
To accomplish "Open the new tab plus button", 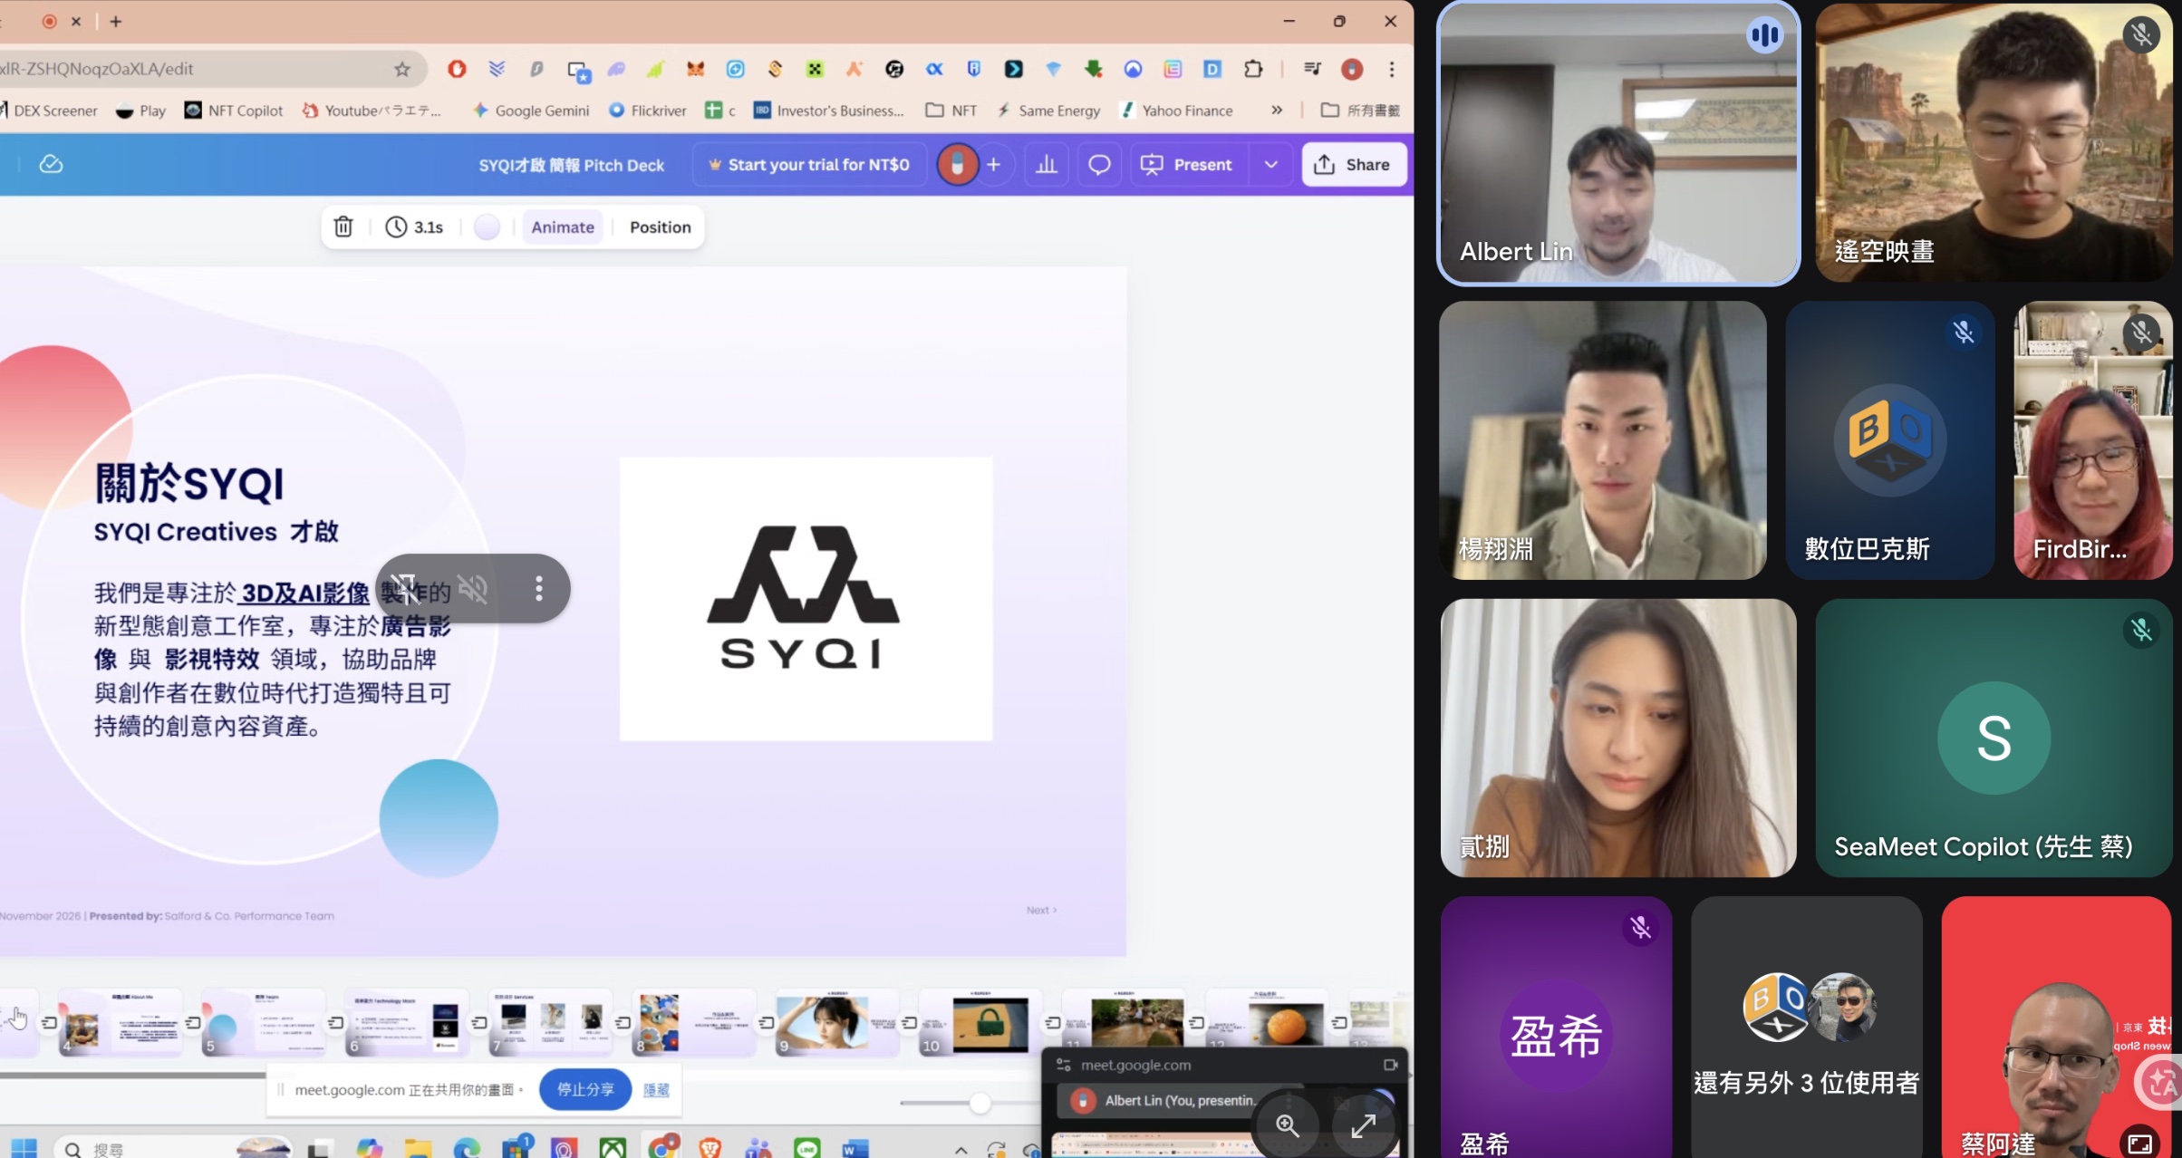I will click(x=115, y=21).
